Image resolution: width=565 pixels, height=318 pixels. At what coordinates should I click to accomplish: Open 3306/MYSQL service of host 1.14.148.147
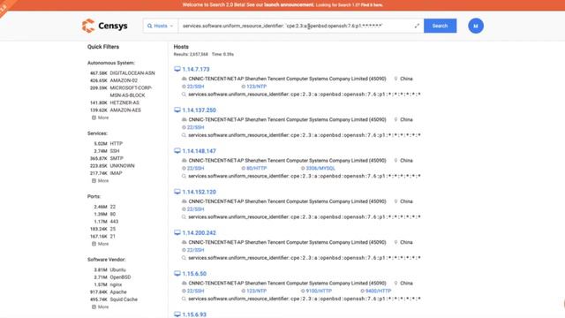[320, 169]
